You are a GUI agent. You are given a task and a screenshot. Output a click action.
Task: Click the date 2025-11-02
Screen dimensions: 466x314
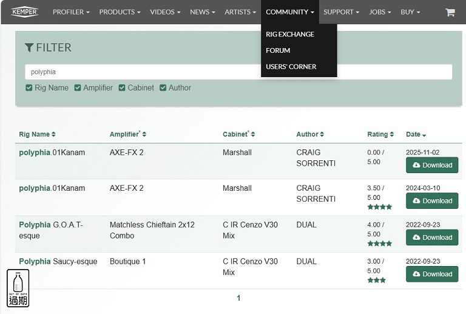coord(422,152)
